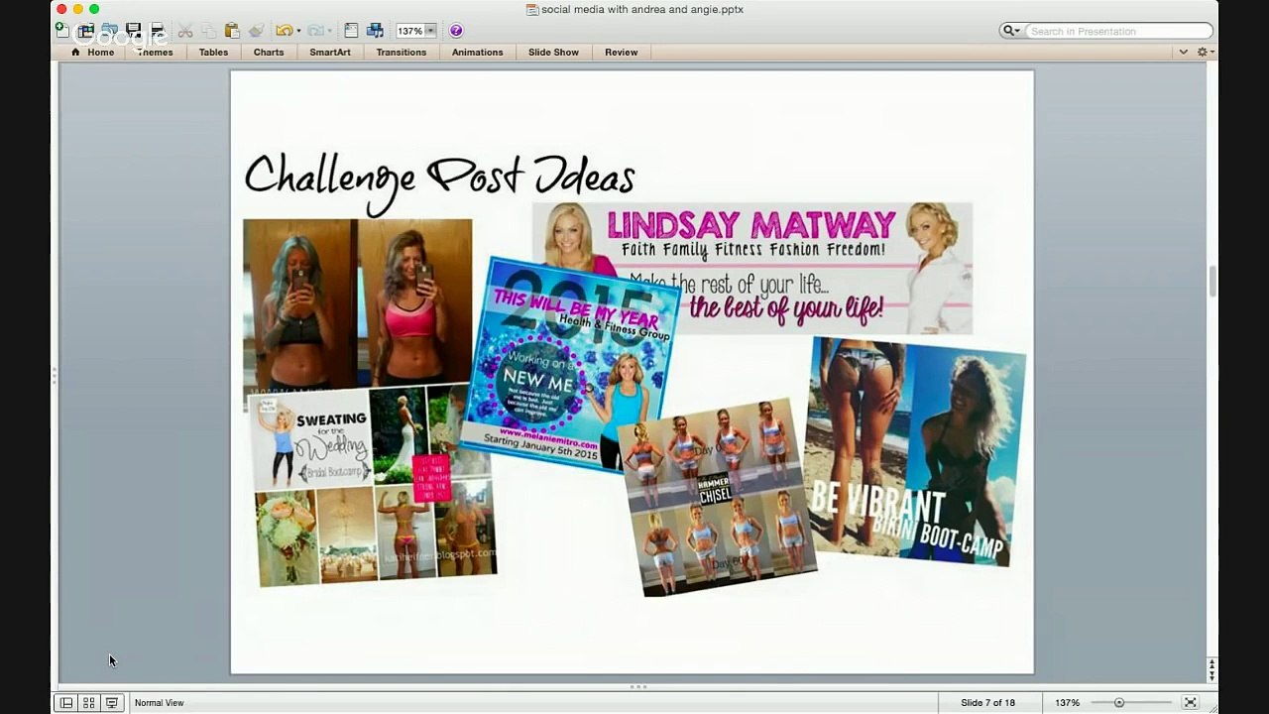
Task: Select the Hammer Chisel progress collage
Action: tap(721, 496)
